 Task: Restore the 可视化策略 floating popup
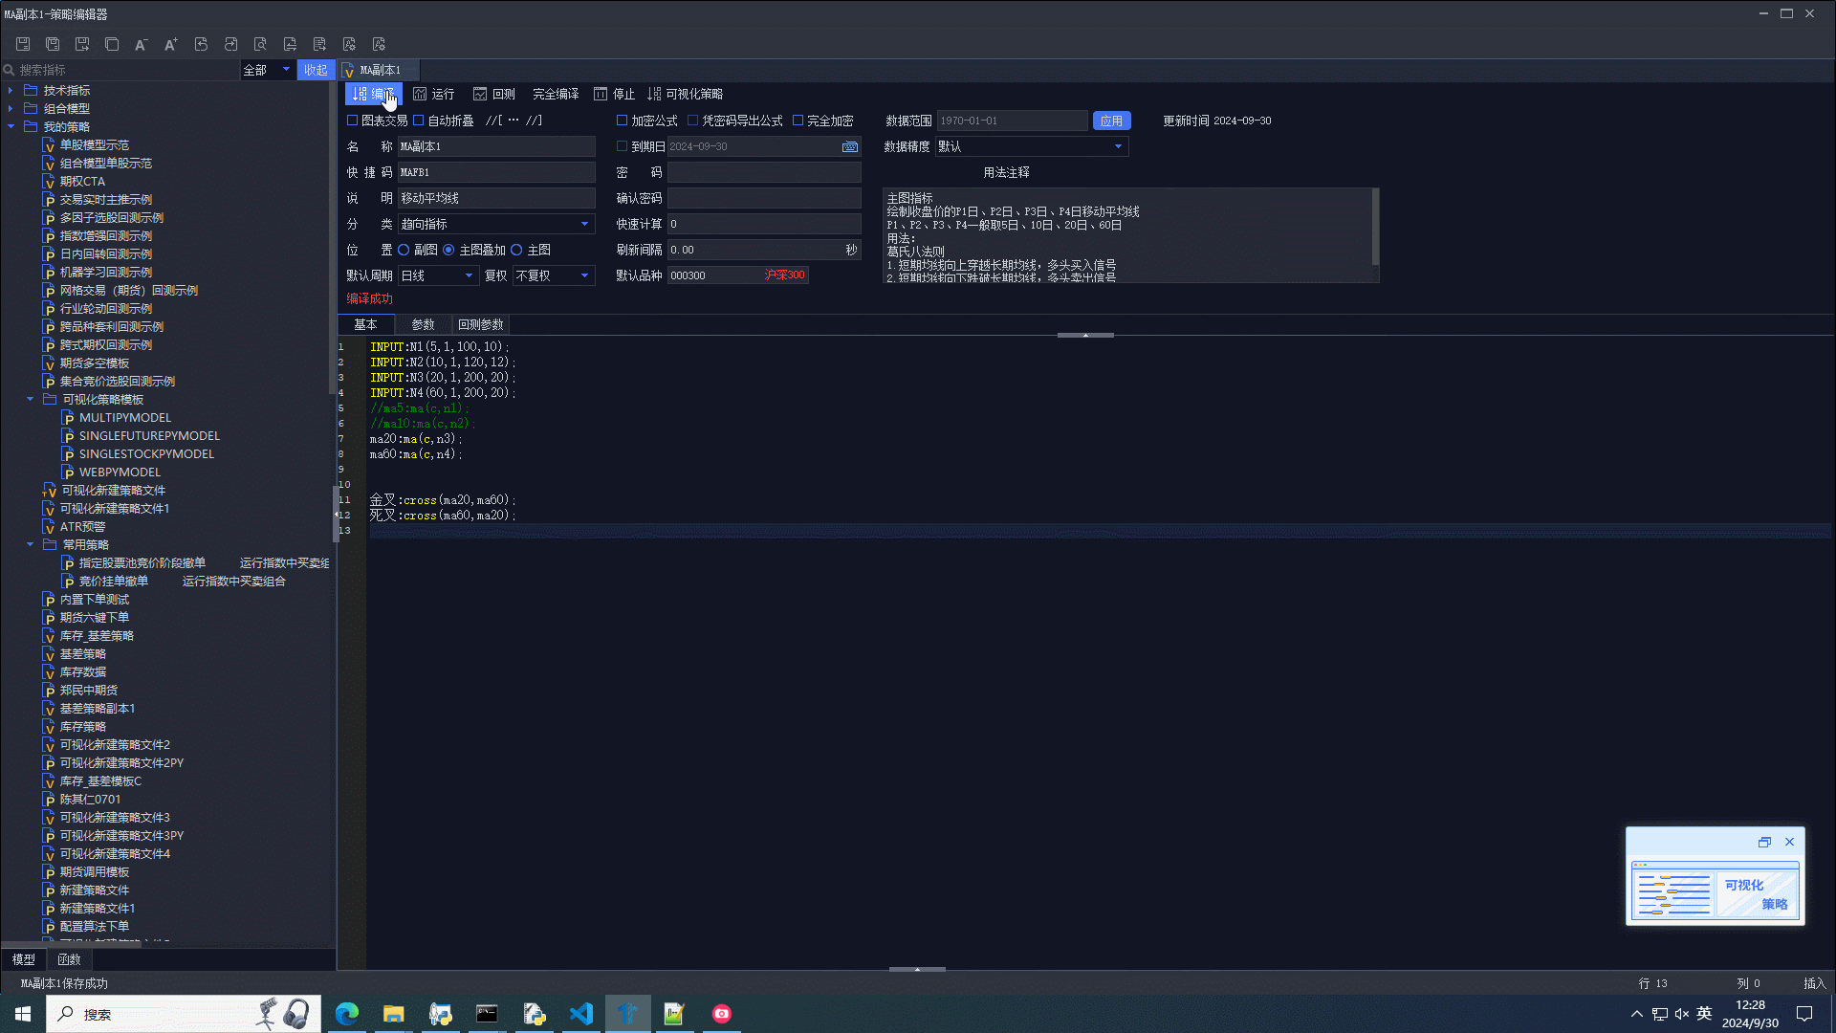(x=1764, y=842)
